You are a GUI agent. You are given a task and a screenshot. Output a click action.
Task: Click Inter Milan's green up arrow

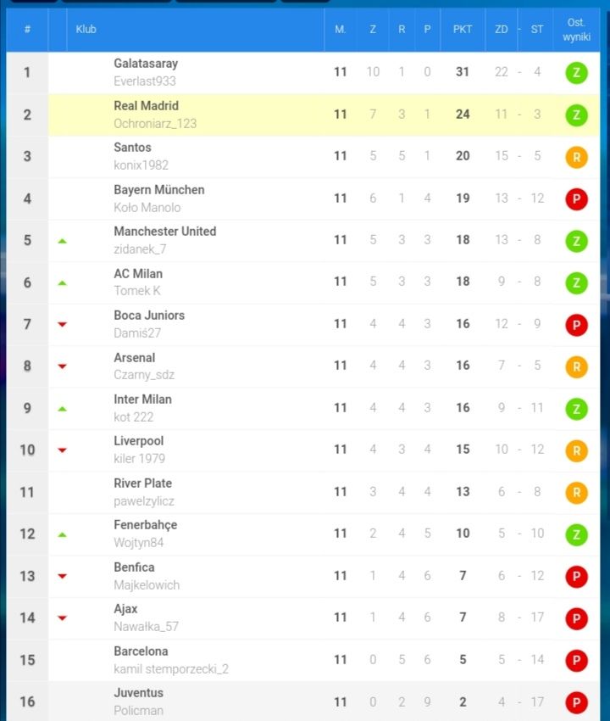pyautogui.click(x=63, y=409)
